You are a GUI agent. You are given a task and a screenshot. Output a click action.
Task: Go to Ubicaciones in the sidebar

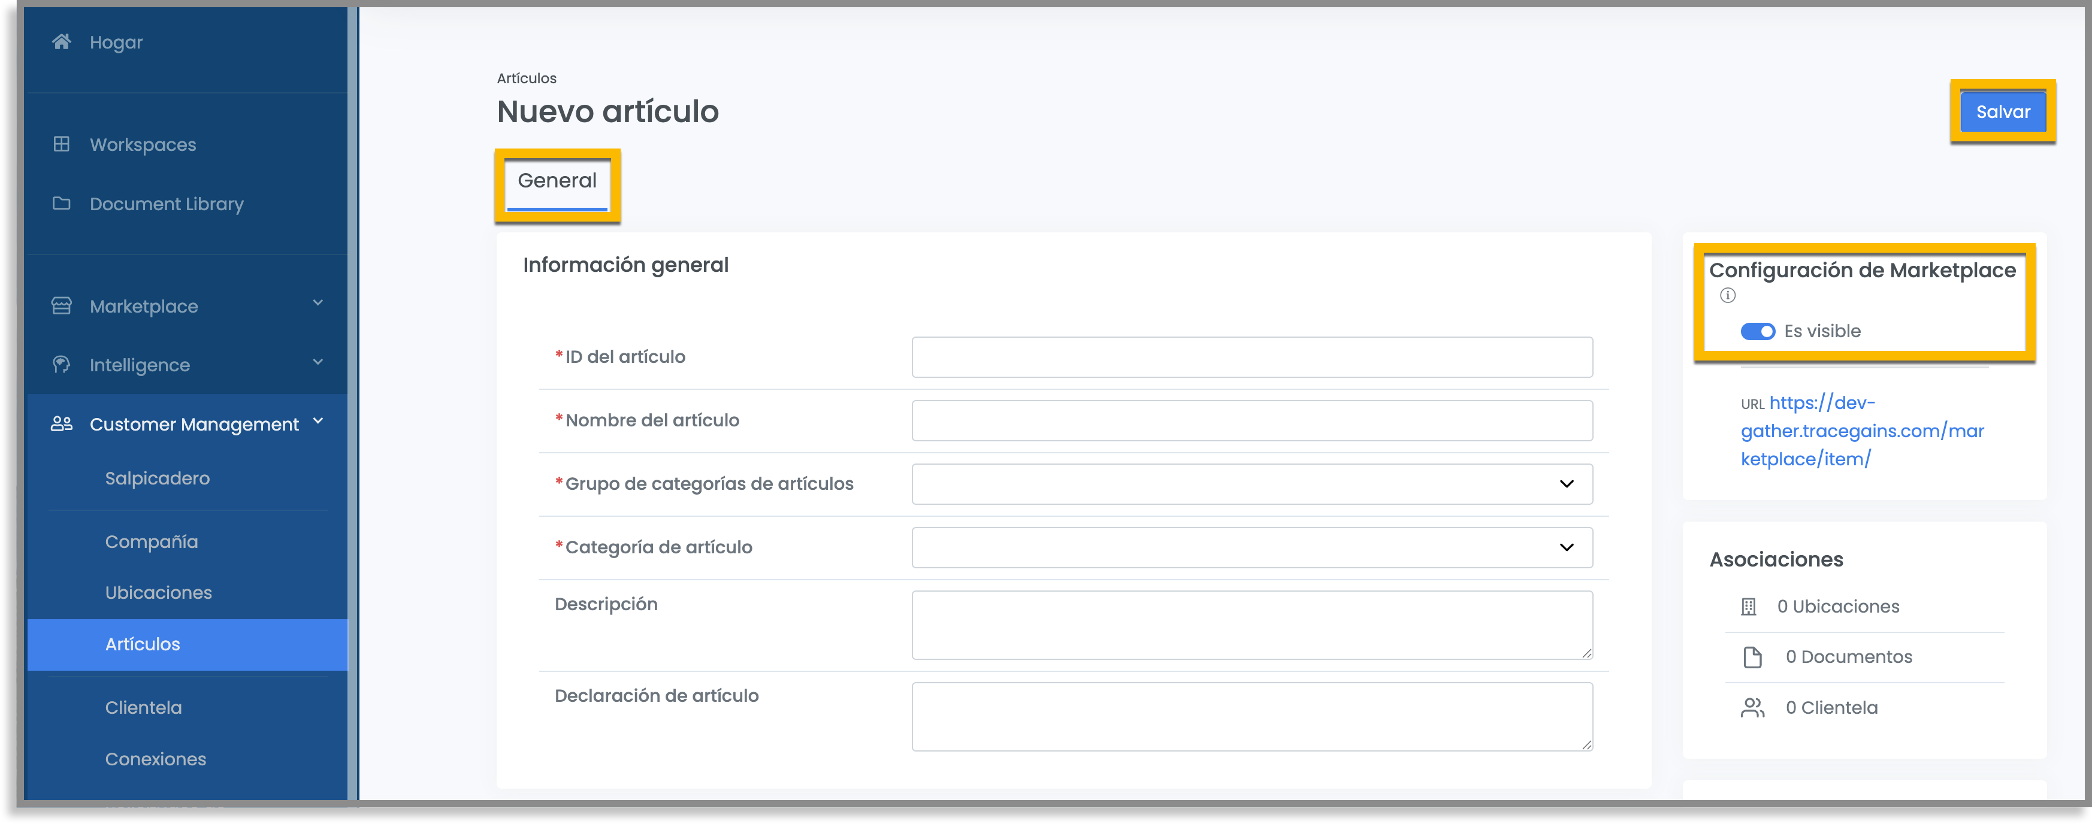(x=158, y=593)
